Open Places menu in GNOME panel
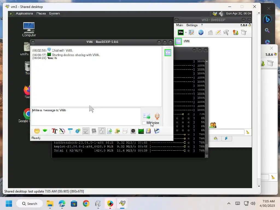The image size is (280, 210). pyautogui.click(x=41, y=13)
